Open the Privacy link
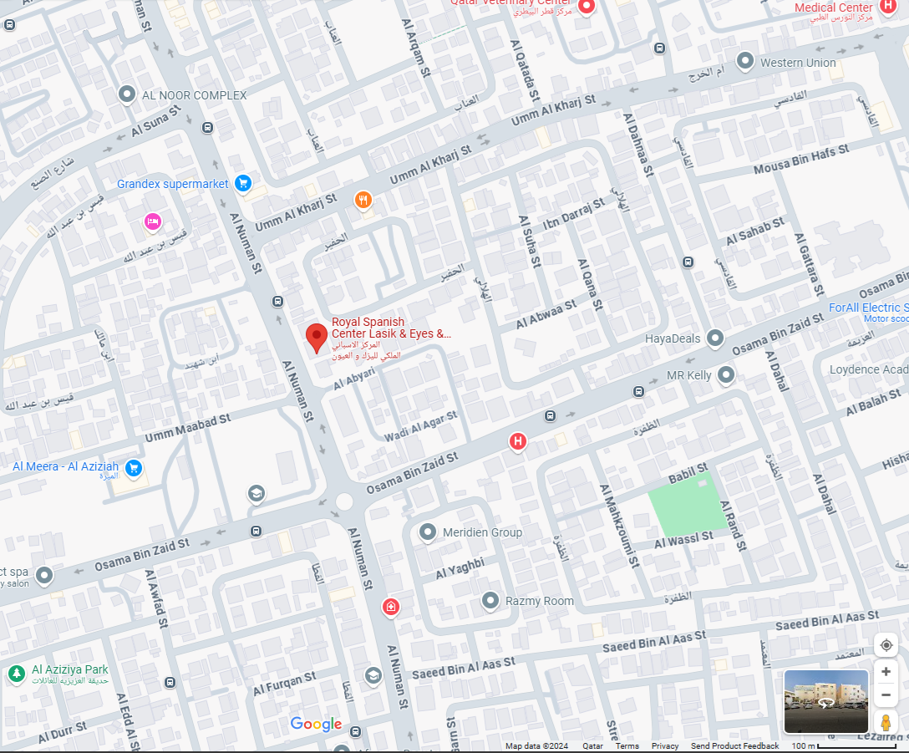Image resolution: width=909 pixels, height=753 pixels. (665, 746)
